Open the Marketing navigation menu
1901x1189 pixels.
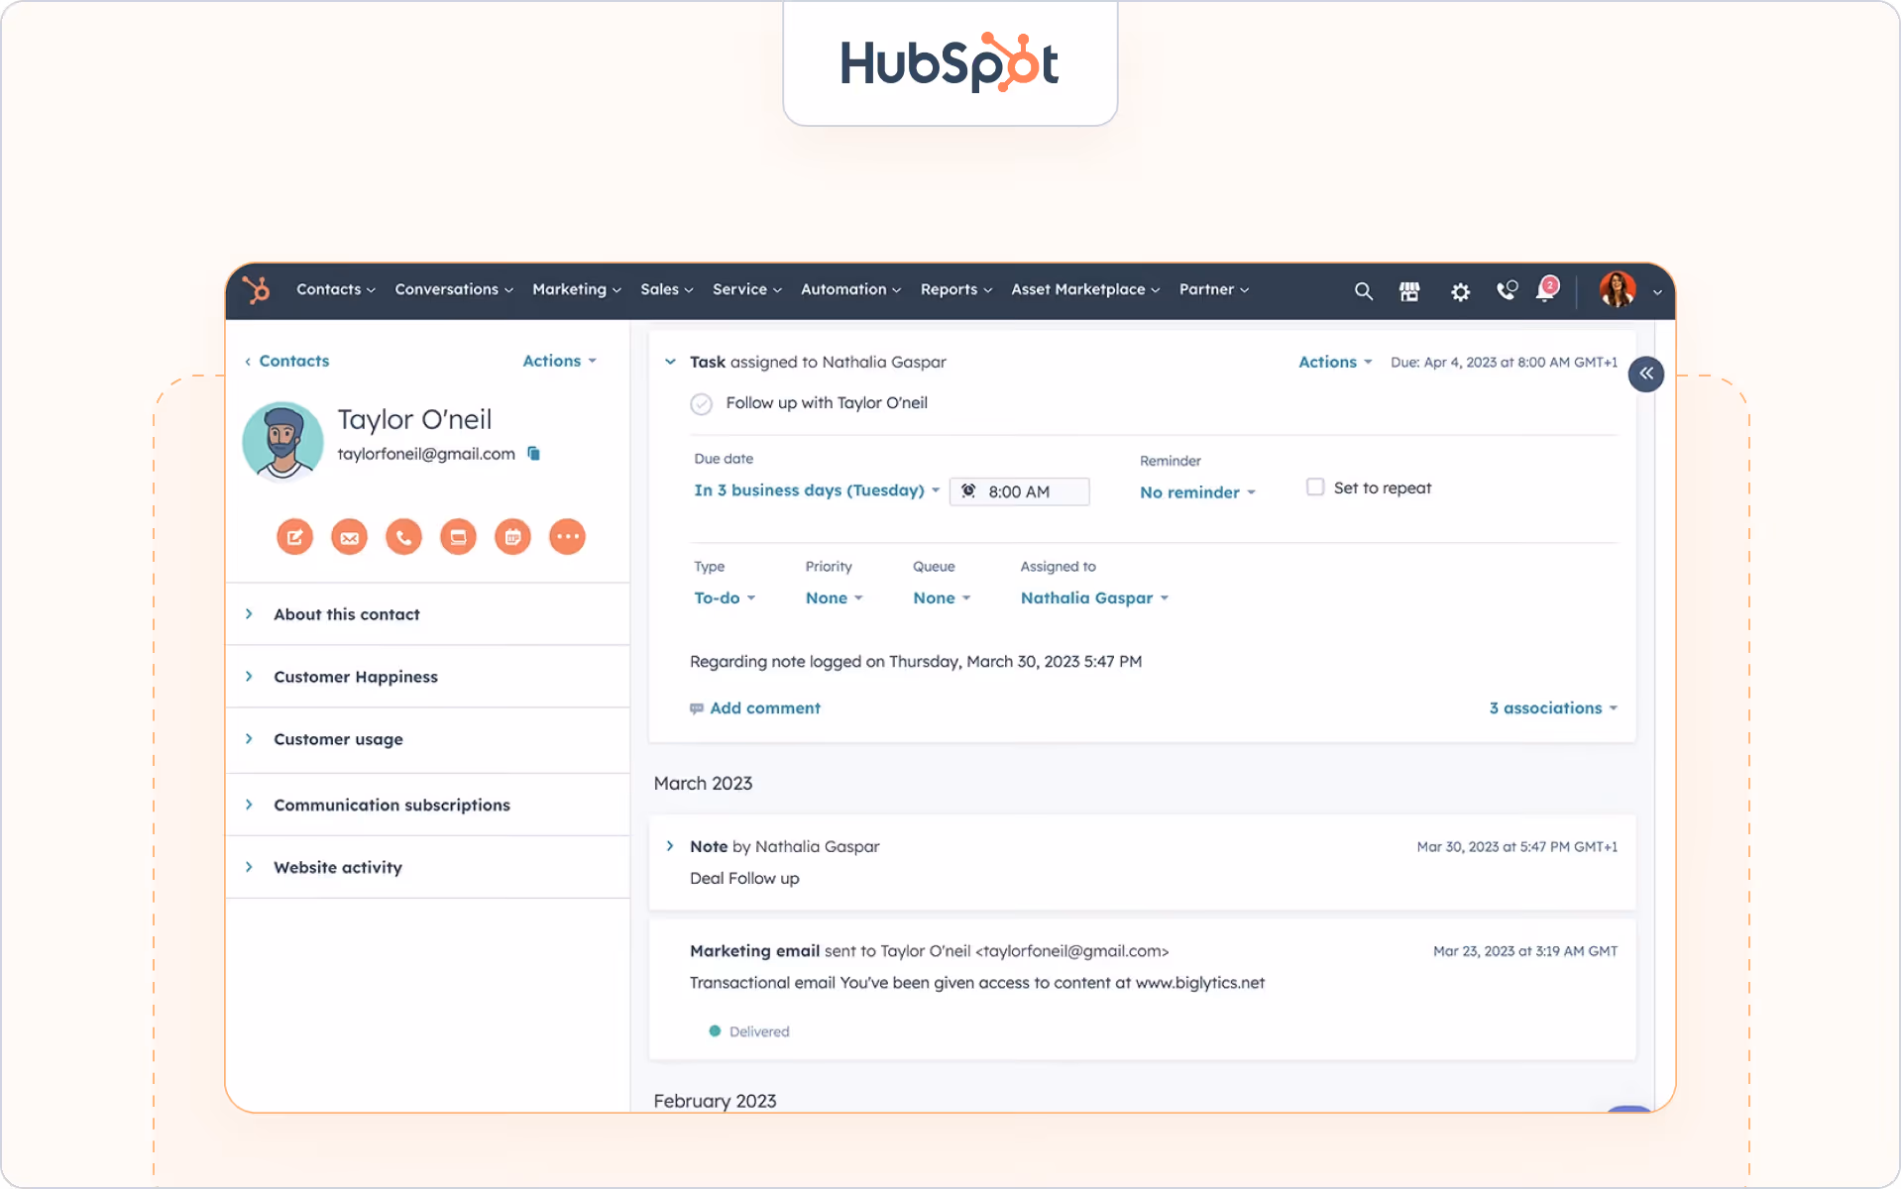(577, 289)
